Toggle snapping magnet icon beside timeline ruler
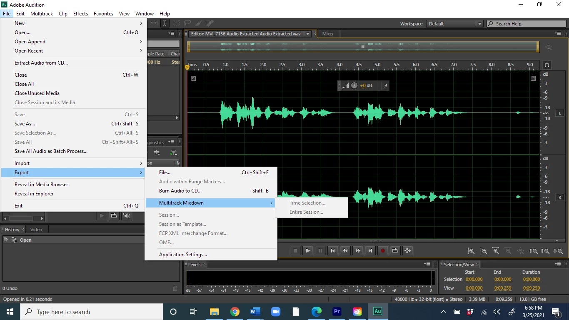569x320 pixels. pos(547,65)
